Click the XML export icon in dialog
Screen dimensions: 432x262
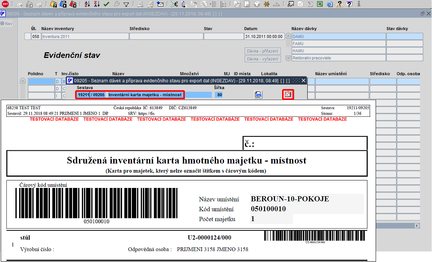pos(258,95)
